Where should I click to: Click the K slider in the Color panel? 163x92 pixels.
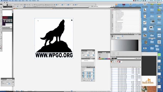pyautogui.click(x=104, y=57)
